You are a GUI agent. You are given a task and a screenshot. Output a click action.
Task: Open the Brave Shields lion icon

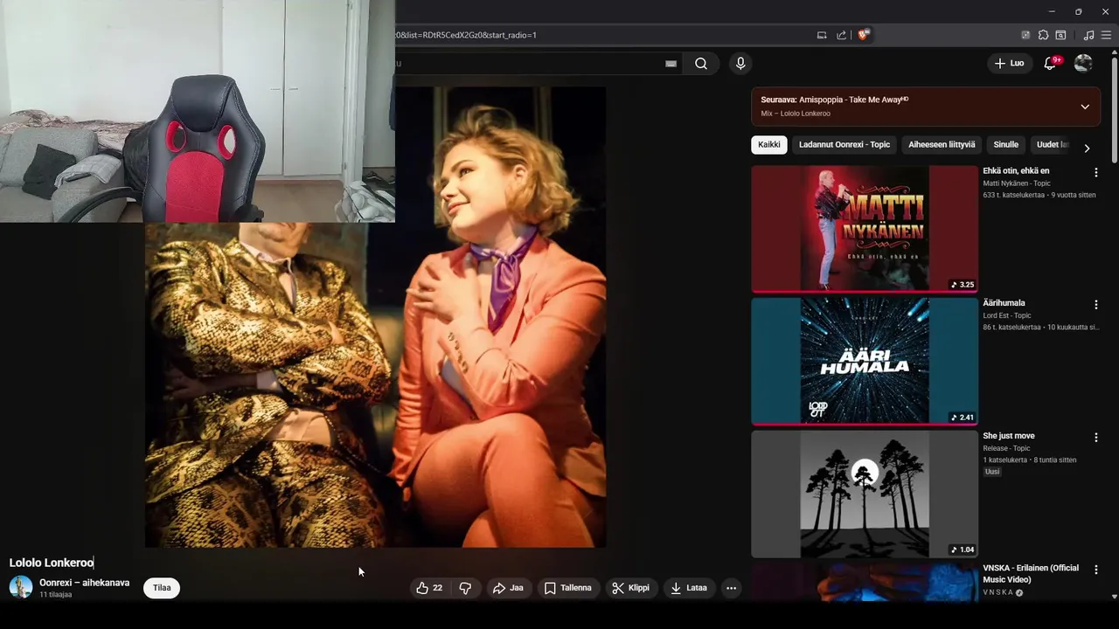tap(863, 35)
